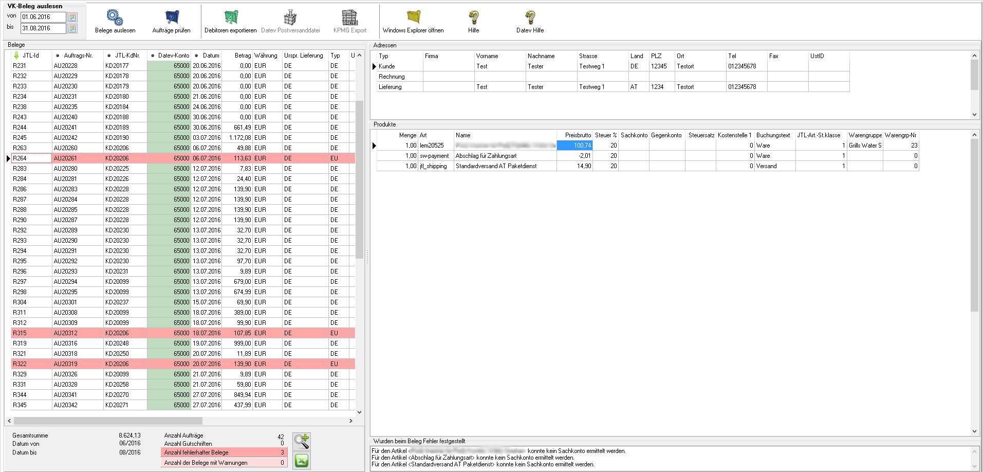
Task: Click the KPMG Export toolbar icon
Action: pos(349,18)
